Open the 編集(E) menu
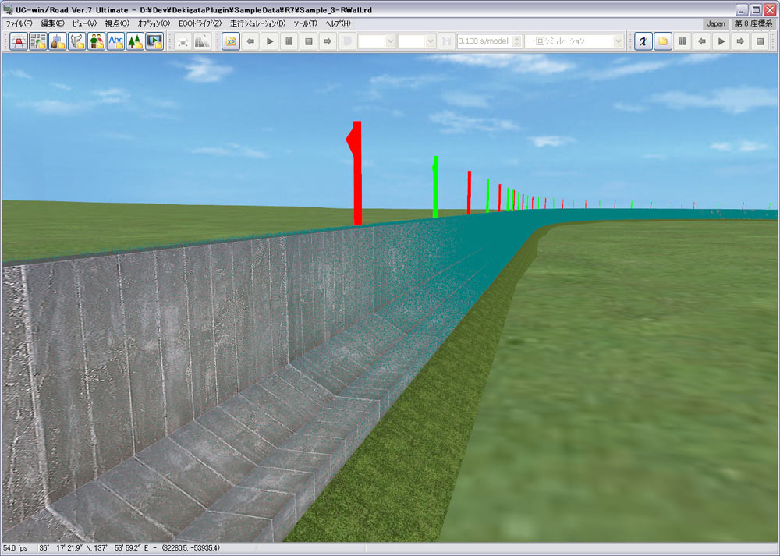780x556 pixels. (52, 23)
